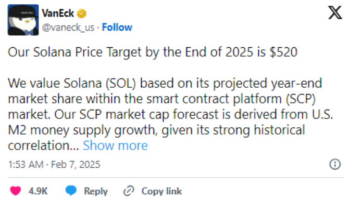Click the Copy link text
The width and height of the screenshot is (348, 201).
(161, 191)
